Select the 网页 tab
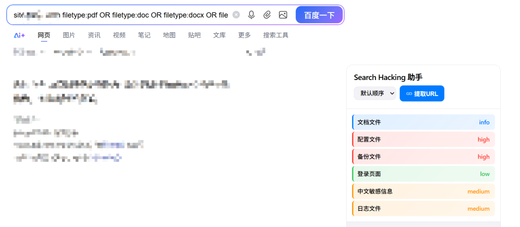Screen dimensions: 520x227 [44, 35]
